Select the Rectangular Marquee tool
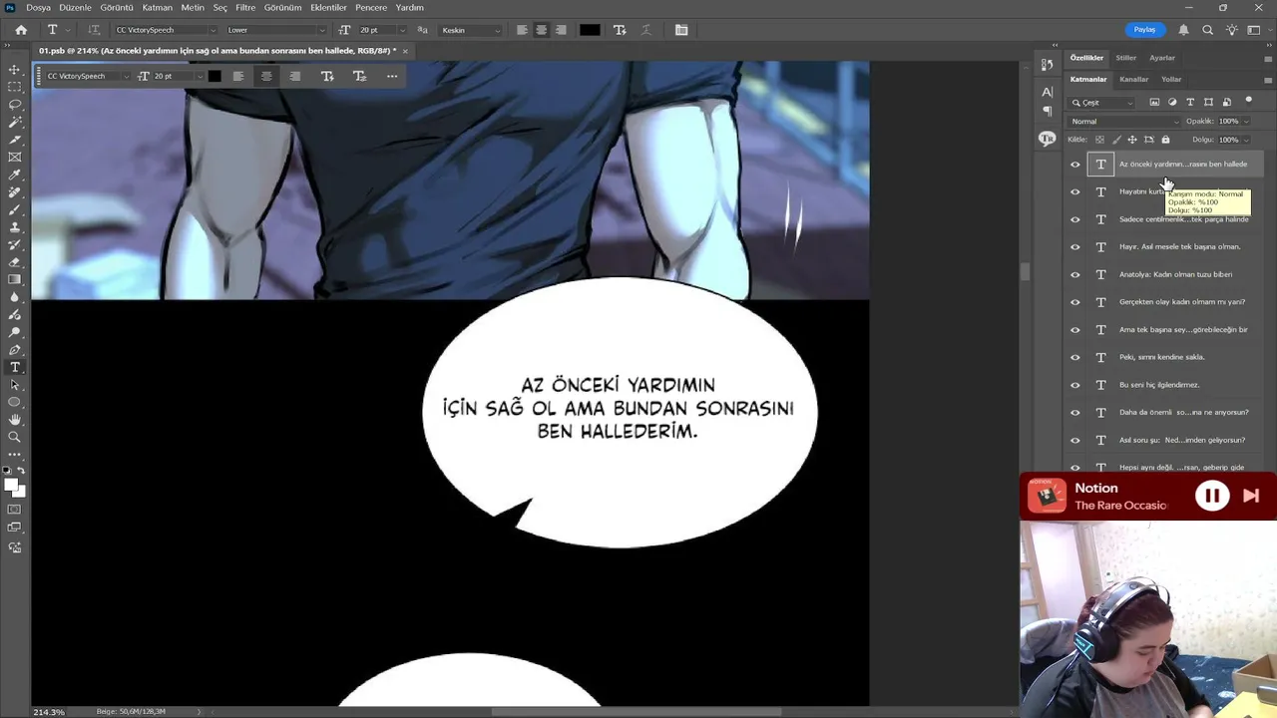 (x=14, y=87)
